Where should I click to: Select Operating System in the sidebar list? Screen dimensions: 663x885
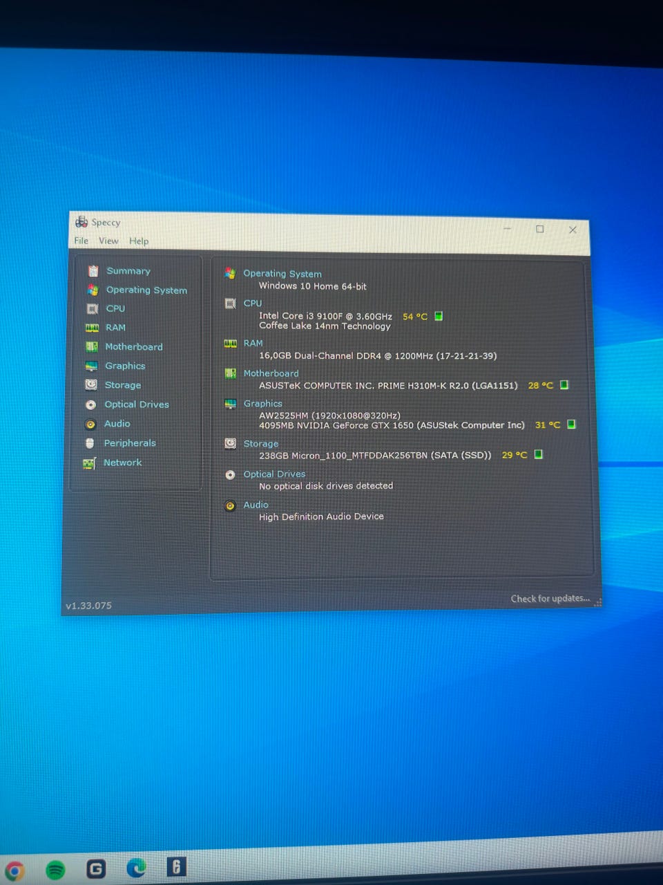point(146,290)
